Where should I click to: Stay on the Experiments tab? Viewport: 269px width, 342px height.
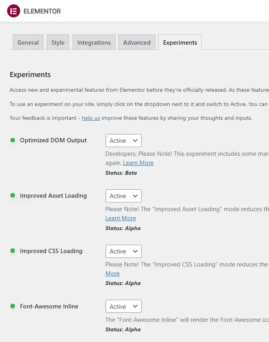pyautogui.click(x=180, y=42)
